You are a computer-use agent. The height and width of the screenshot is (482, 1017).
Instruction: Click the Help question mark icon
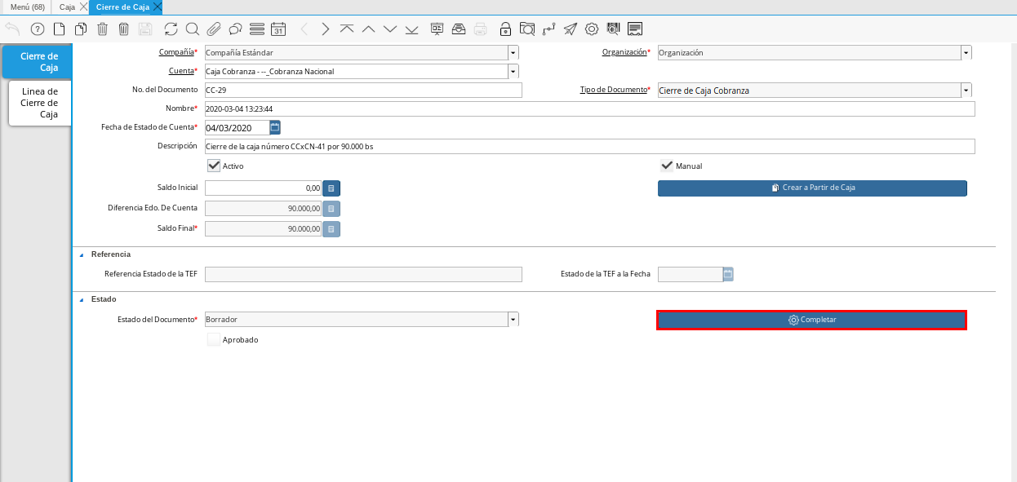38,29
